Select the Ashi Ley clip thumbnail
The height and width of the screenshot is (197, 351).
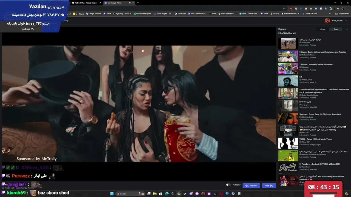point(288,131)
